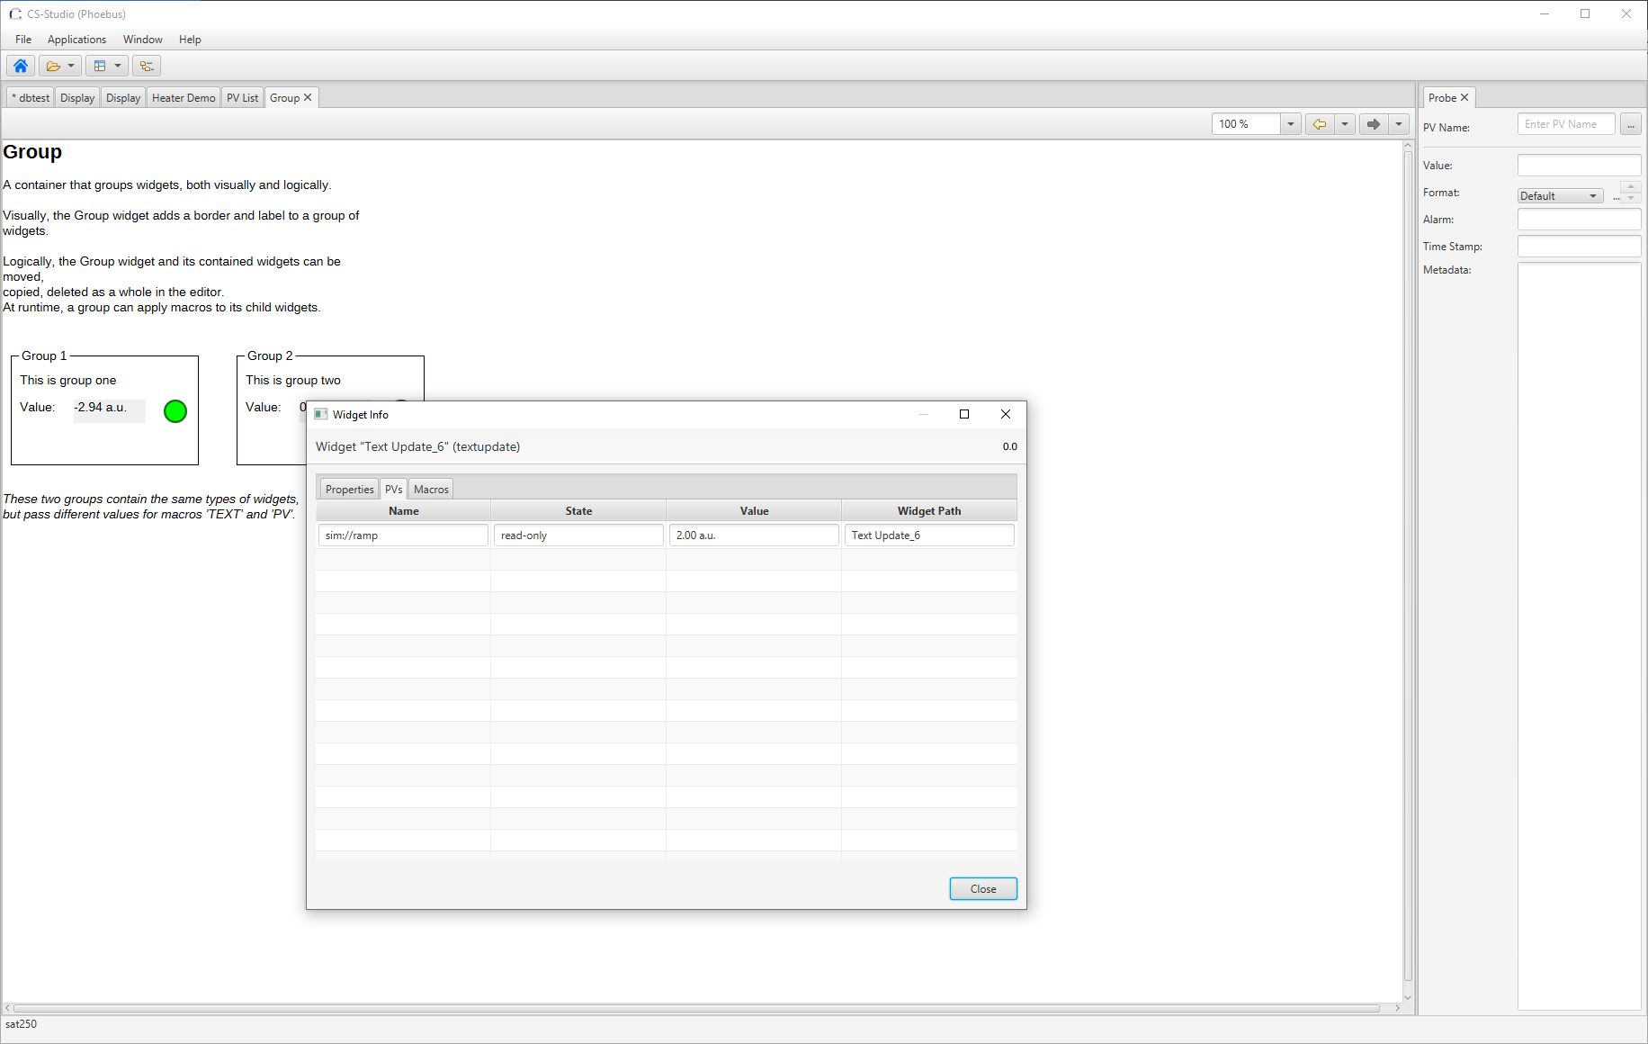The width and height of the screenshot is (1648, 1044).
Task: Navigate back using the yellow back arrow
Action: click(1320, 123)
